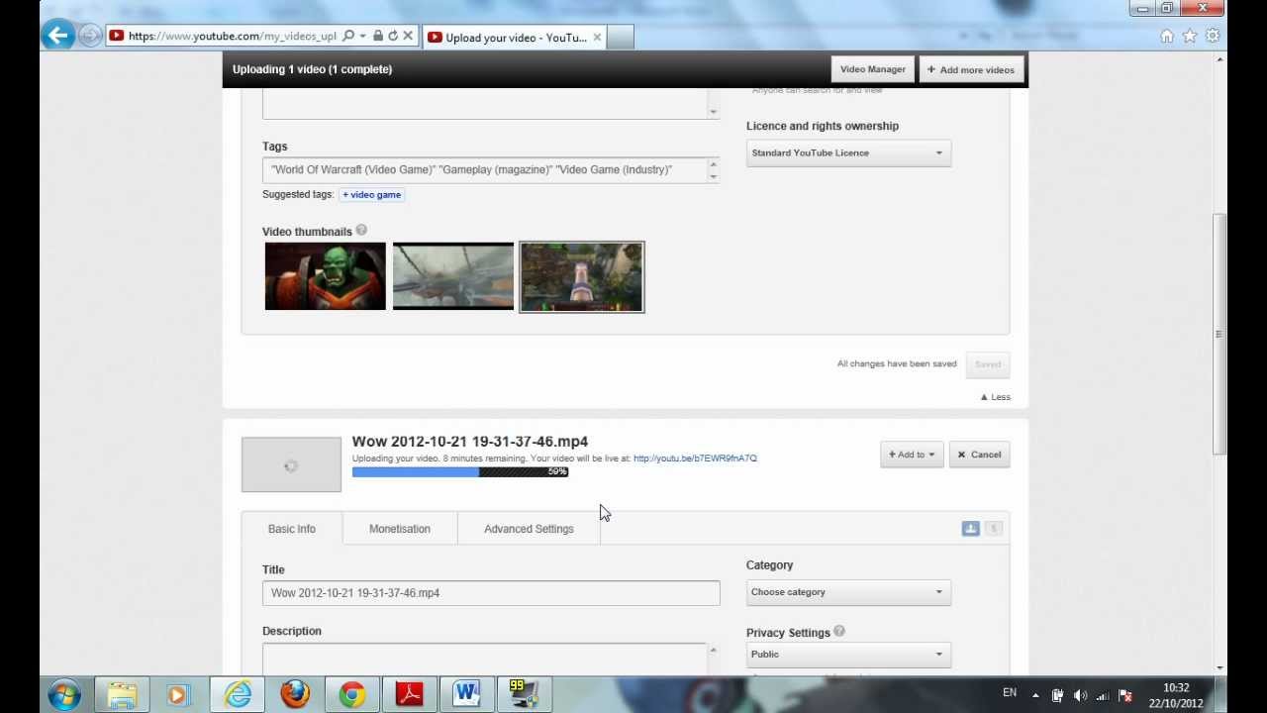The image size is (1267, 713).
Task: Open the Windows Start menu
Action: click(x=64, y=694)
